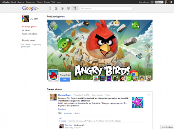Click the Share link under the post
174x129 pixels.
pyautogui.click(x=77, y=113)
